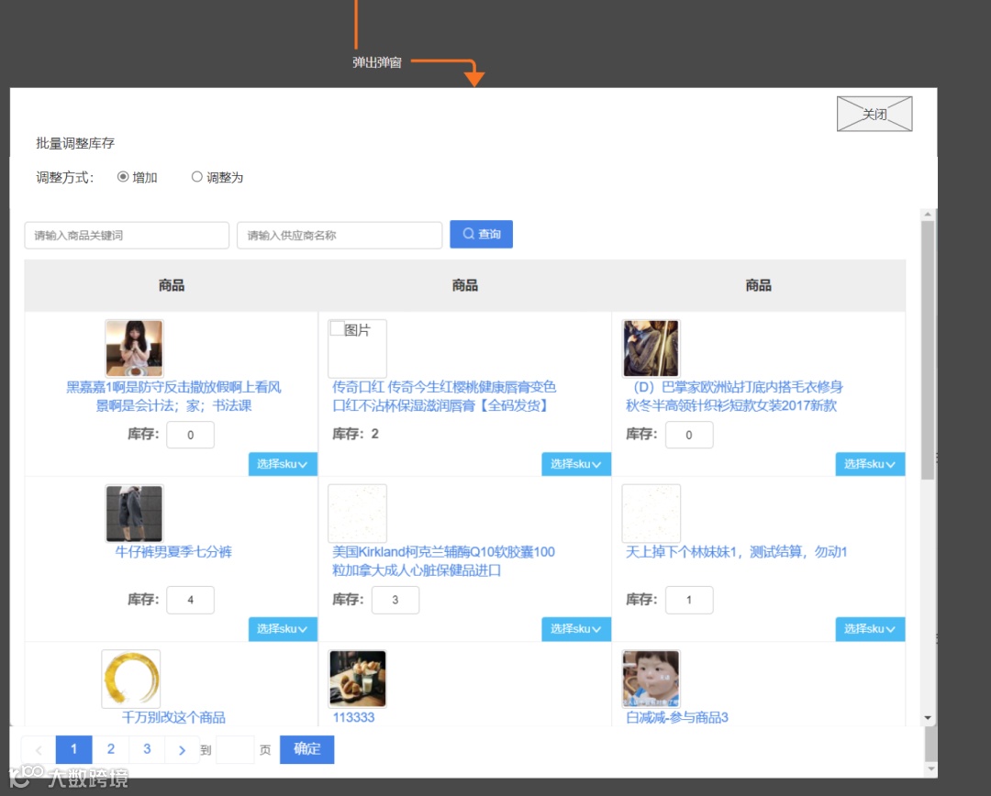Viewport: 991px width, 796px height.
Task: Click the supplier name input 请输入供应商名称
Action: click(x=340, y=235)
